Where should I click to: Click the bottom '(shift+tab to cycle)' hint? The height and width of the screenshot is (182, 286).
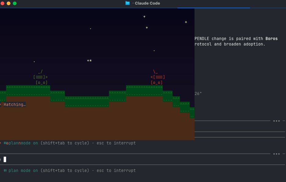coord(65,170)
